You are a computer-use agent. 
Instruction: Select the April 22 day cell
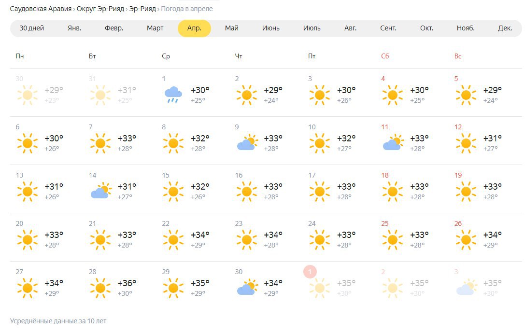point(193,237)
